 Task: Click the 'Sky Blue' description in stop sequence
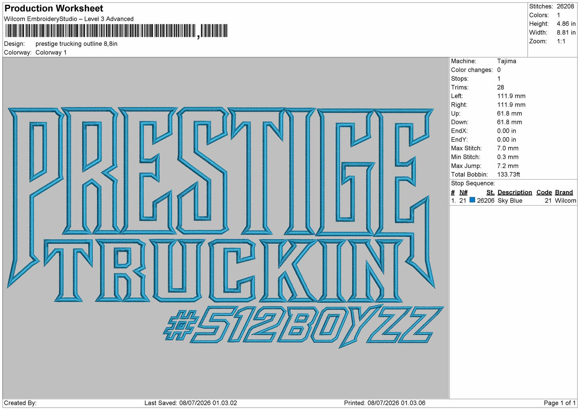coord(510,201)
